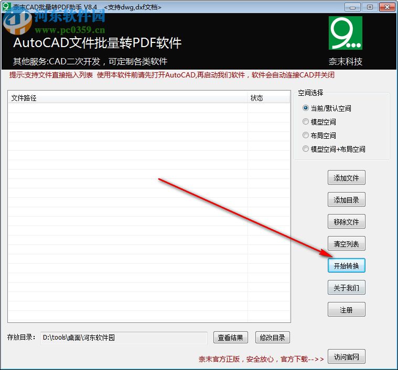Screen dimensions: 398x370
Task: Change the output folder with 修改目录
Action: pyautogui.click(x=272, y=338)
